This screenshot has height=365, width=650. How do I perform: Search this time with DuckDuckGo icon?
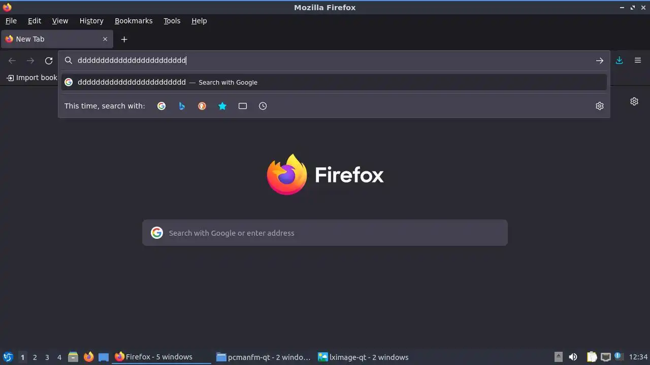(202, 106)
